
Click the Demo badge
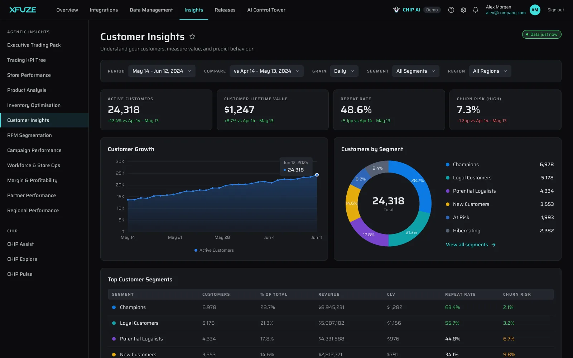(432, 10)
